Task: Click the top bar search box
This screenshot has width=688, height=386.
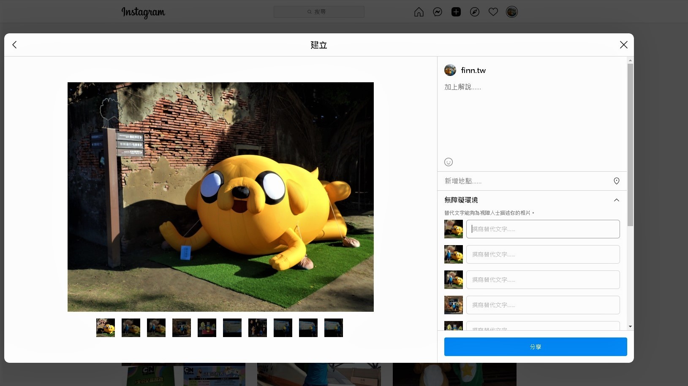Action: 319,12
